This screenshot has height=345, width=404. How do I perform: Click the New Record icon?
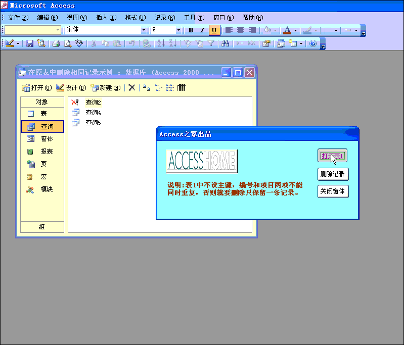pyautogui.click(x=240, y=43)
